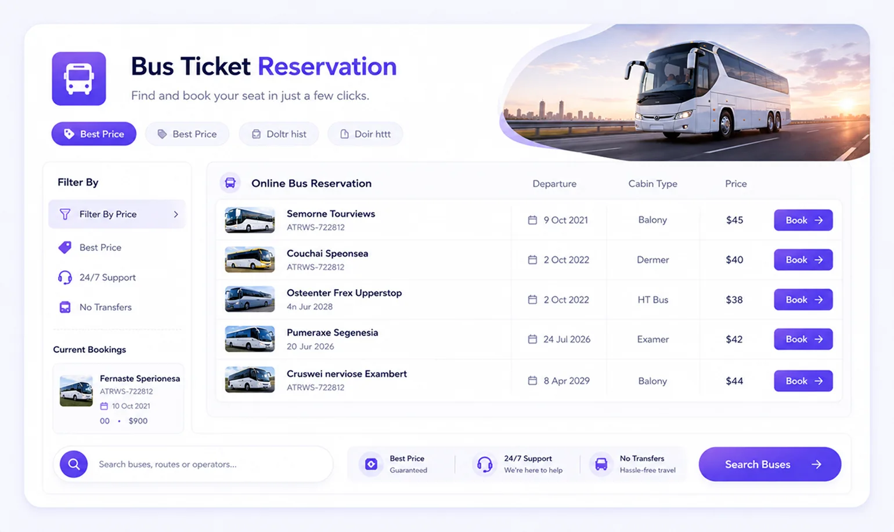
Task: Open the Couchai Speonsea bus thumbnail
Action: 250,260
